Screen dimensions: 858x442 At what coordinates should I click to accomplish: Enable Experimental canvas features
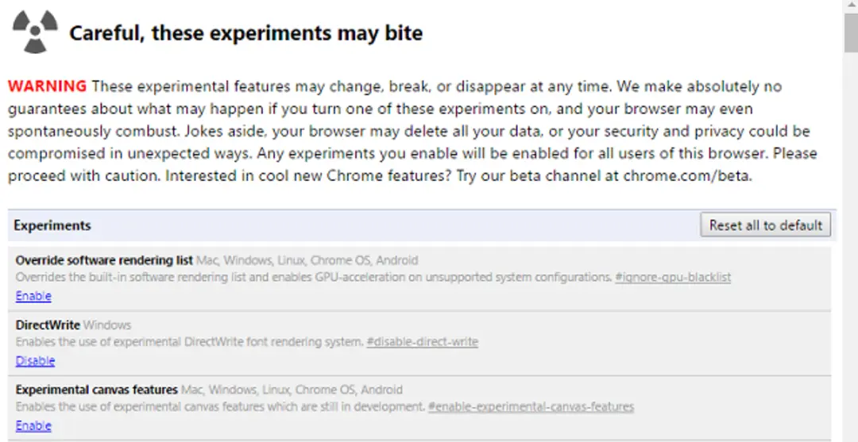[33, 425]
